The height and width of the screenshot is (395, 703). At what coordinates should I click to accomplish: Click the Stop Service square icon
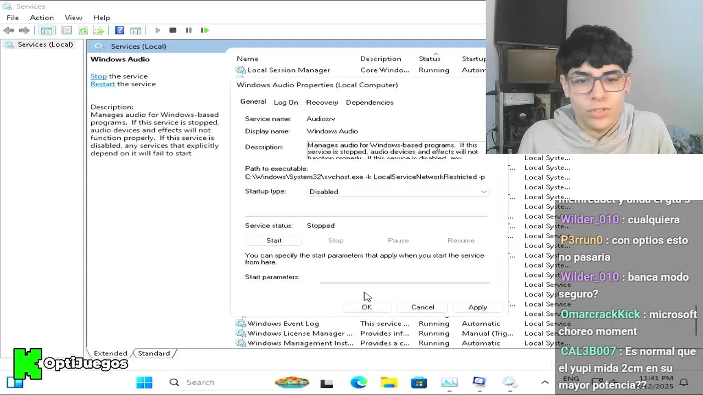[x=173, y=30]
